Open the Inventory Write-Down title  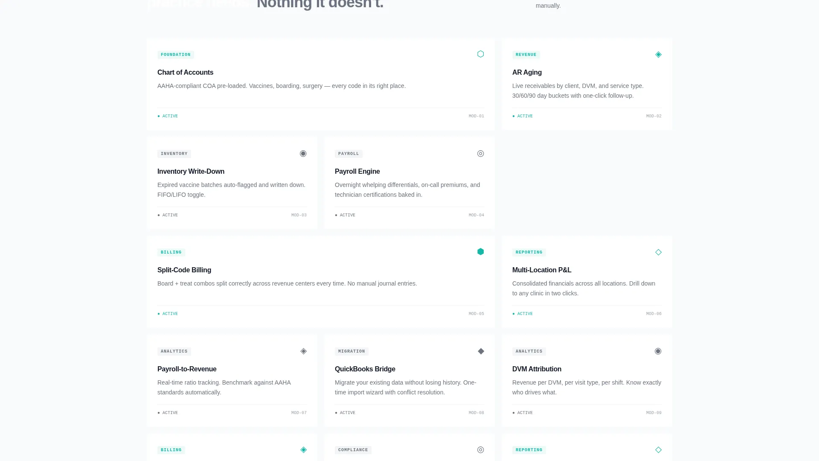(191, 172)
